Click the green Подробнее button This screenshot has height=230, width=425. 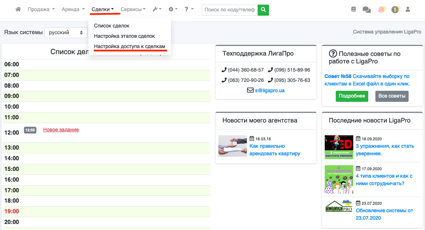351,96
